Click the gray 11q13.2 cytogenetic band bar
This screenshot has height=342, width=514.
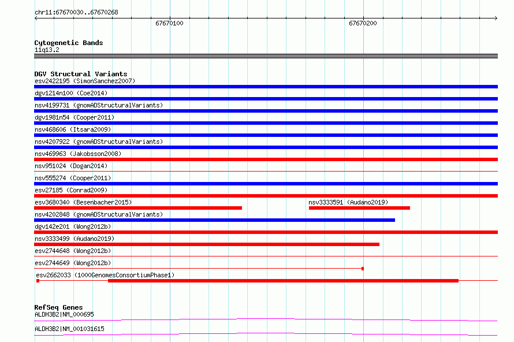tap(266, 56)
